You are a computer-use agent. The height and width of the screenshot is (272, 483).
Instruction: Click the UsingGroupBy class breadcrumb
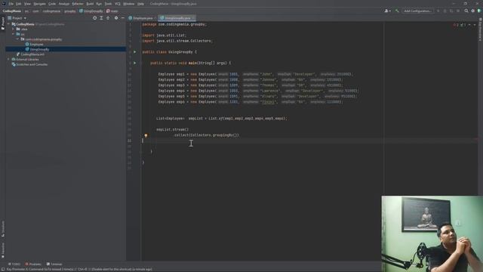tap(91, 11)
